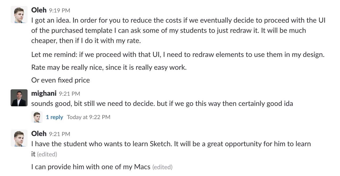Click the Oleh name above "I got an idea"
The width and height of the screenshot is (340, 176).
tap(39, 10)
